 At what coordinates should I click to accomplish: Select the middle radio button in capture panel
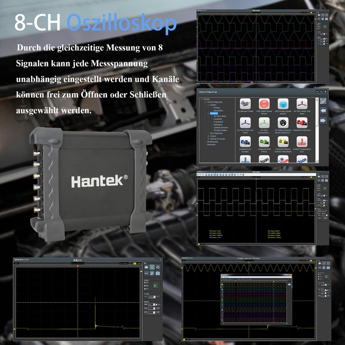click(x=145, y=286)
